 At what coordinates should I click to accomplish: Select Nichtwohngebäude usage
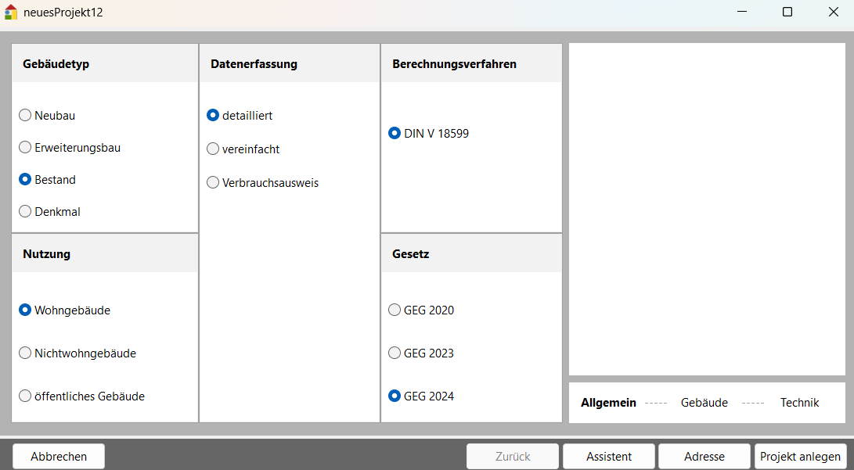pyautogui.click(x=25, y=353)
